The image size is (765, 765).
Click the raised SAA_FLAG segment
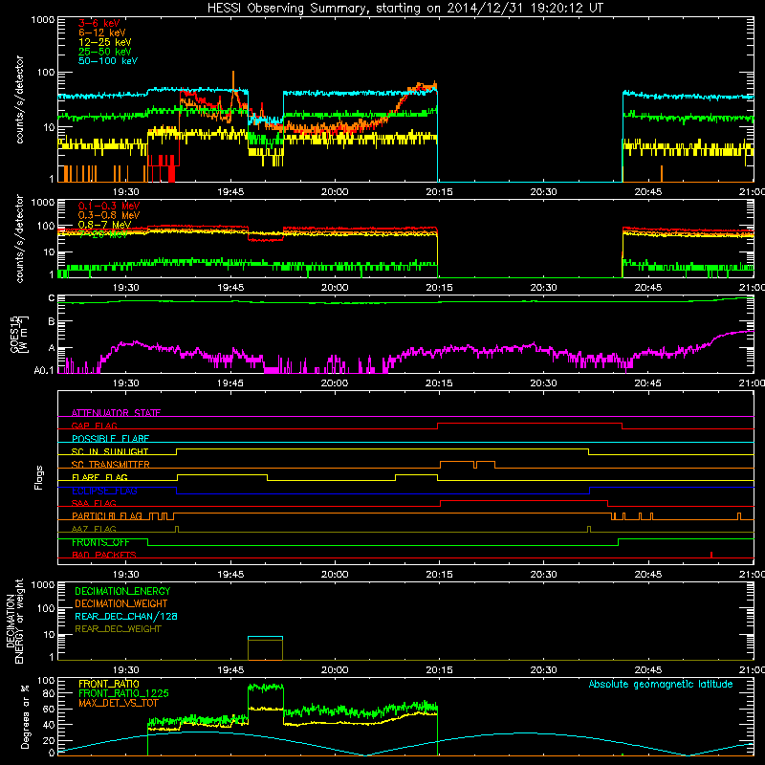(524, 501)
